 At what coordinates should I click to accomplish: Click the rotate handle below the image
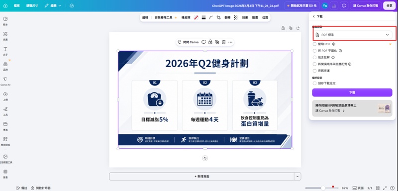coord(205,158)
